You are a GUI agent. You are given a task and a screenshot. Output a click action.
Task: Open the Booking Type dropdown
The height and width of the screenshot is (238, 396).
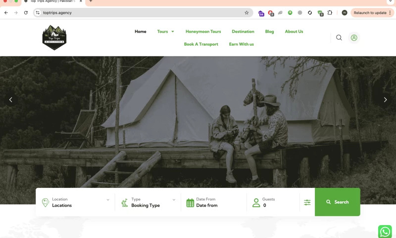(148, 202)
